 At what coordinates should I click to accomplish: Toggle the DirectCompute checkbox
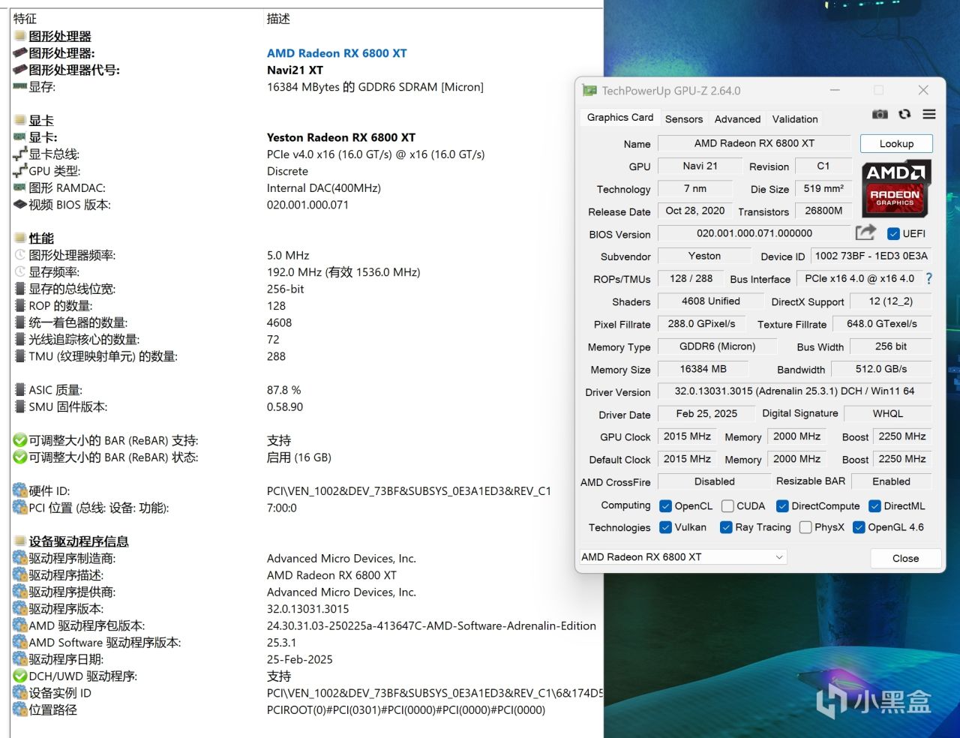(x=782, y=506)
